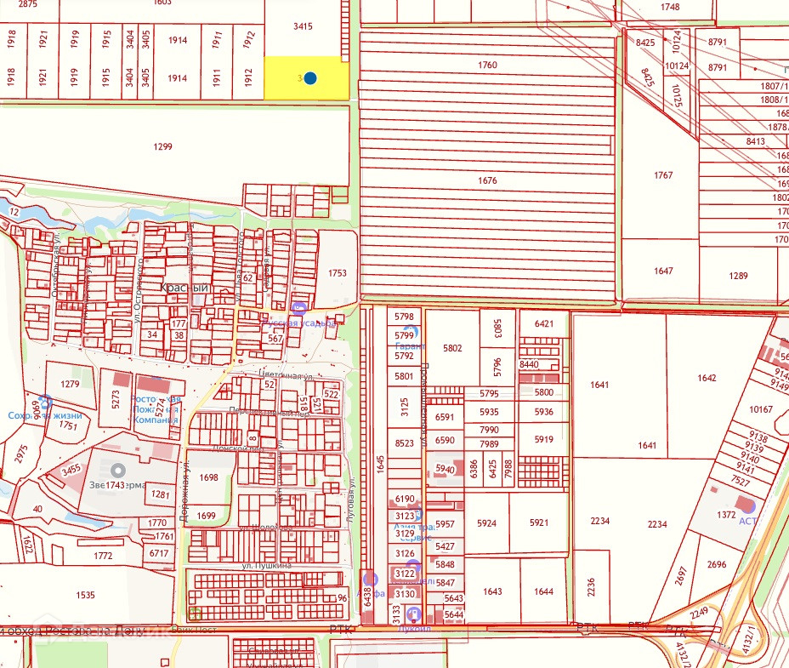Select parcel 1748
The image size is (789, 668).
(x=670, y=7)
